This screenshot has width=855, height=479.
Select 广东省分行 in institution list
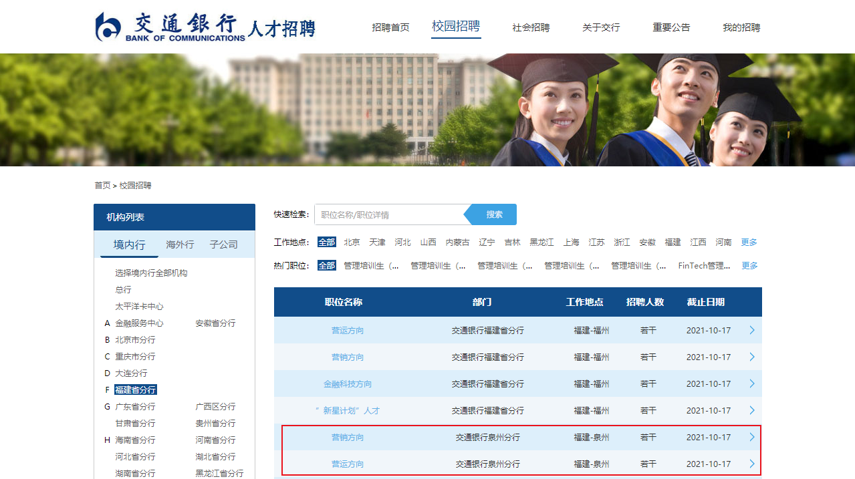coord(135,406)
